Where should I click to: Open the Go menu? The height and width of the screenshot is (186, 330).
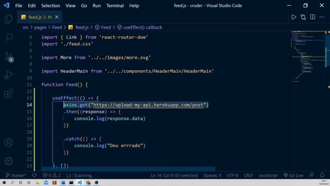tap(84, 6)
